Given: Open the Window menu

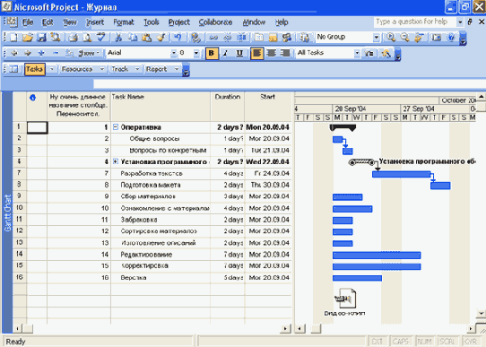Looking at the screenshot, I should click(254, 22).
